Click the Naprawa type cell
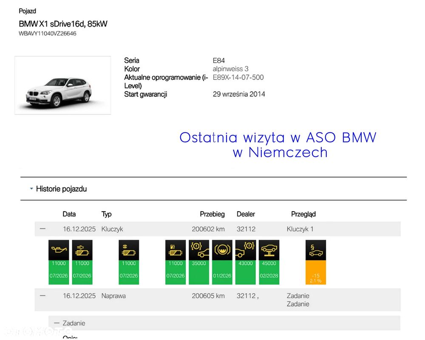 click(113, 296)
